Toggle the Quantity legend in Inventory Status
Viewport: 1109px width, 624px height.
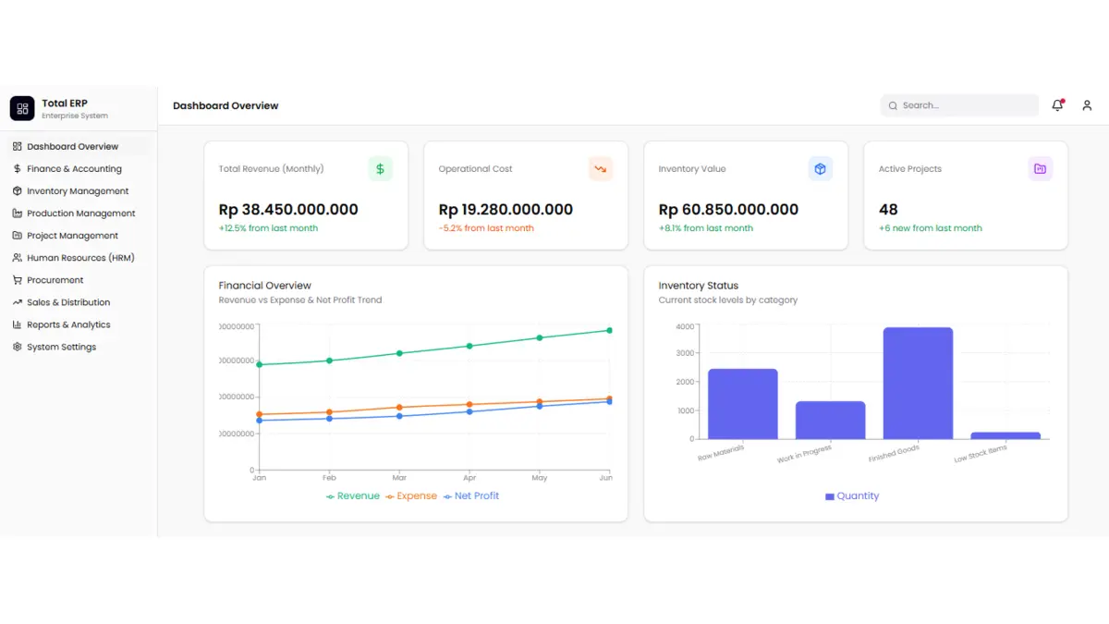[851, 496]
